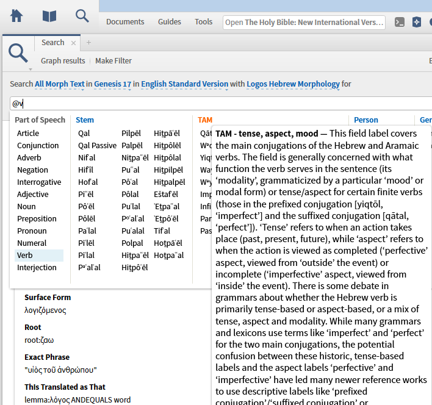Select Numeral part of speech
432x405 pixels.
coord(32,243)
